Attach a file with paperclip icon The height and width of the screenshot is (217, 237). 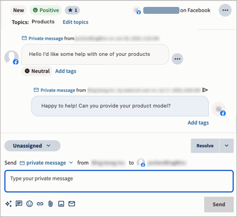click(x=51, y=204)
